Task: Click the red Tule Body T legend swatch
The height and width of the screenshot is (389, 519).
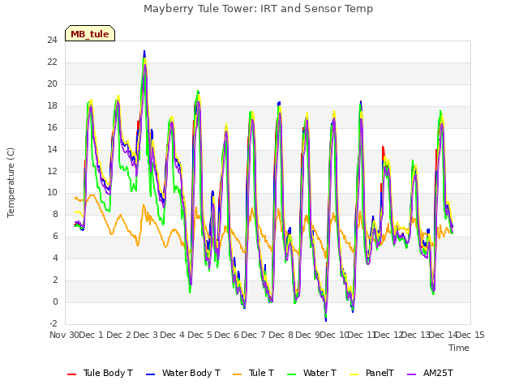Action: tap(72, 374)
